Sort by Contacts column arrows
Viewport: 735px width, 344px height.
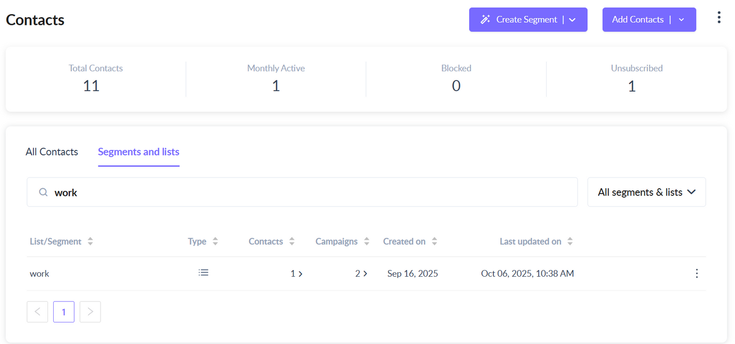(292, 242)
